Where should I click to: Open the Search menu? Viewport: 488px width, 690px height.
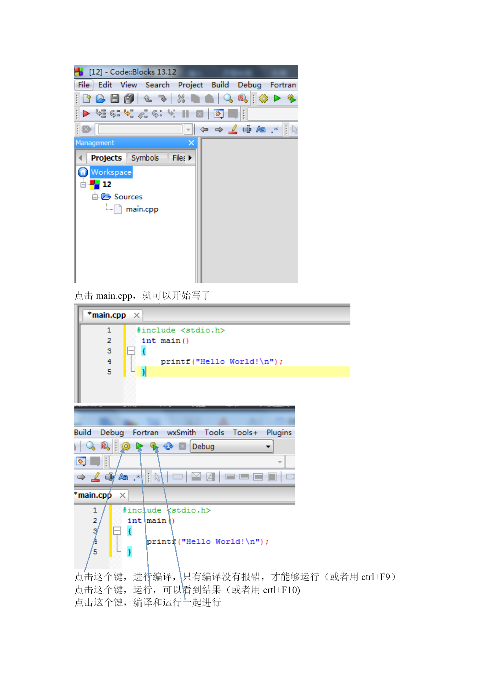[x=157, y=85]
